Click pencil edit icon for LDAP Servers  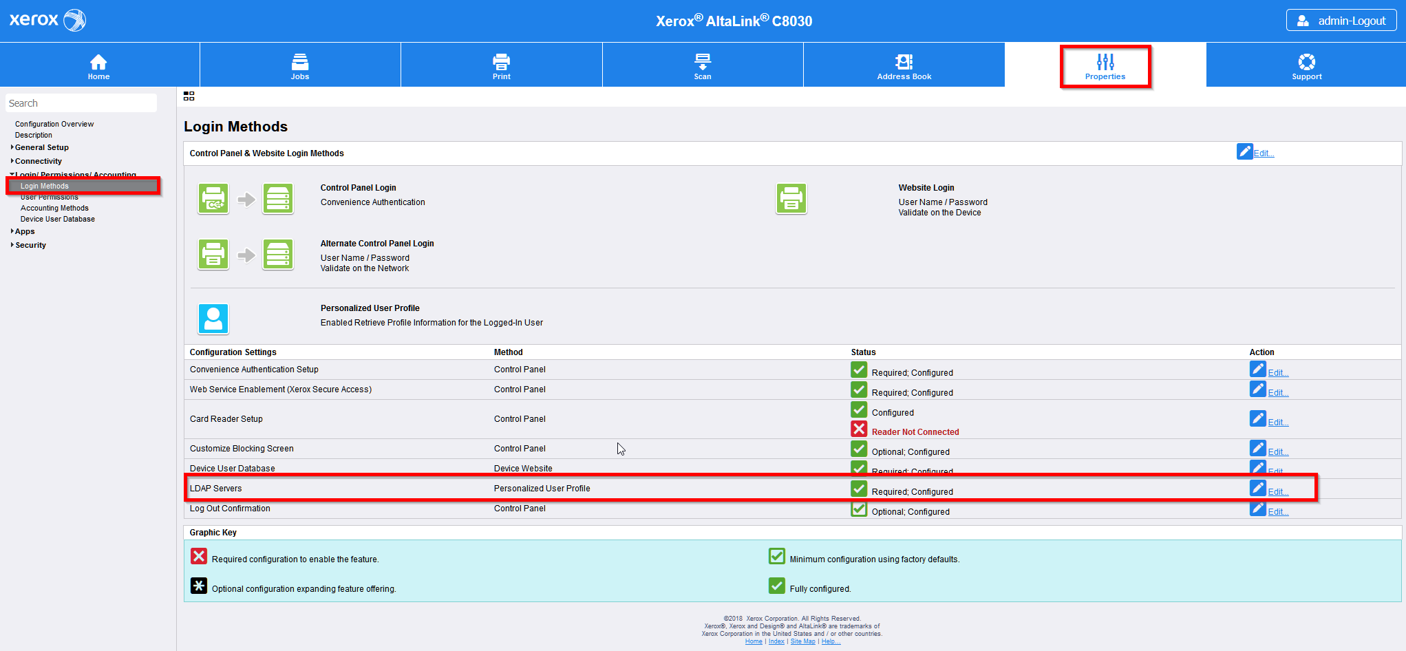coord(1257,488)
